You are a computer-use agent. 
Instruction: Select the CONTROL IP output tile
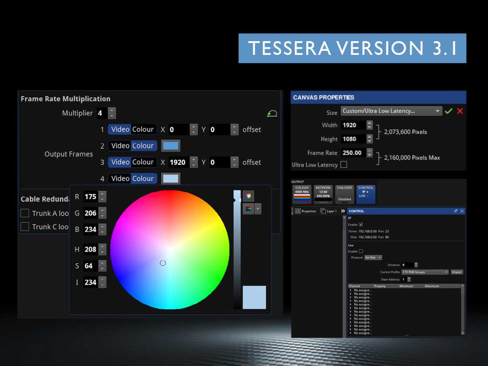pos(365,194)
